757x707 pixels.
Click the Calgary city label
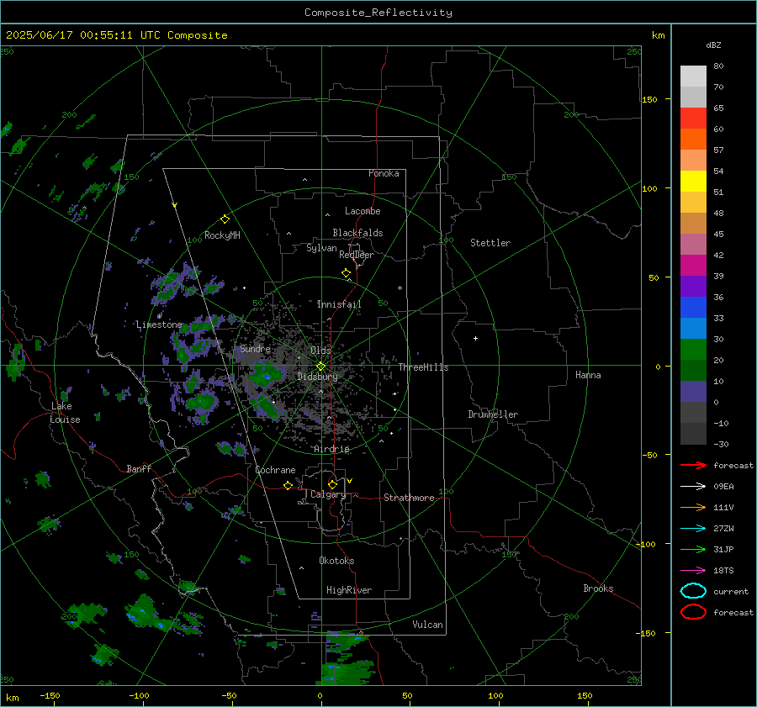[328, 494]
